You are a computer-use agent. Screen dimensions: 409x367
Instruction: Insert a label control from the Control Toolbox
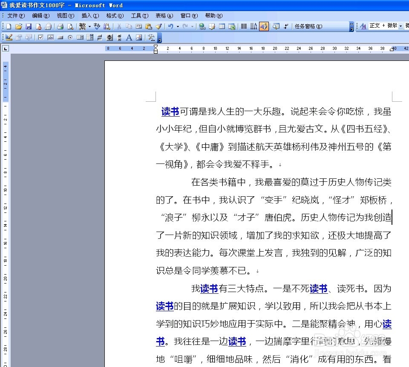pyautogui.click(x=128, y=37)
